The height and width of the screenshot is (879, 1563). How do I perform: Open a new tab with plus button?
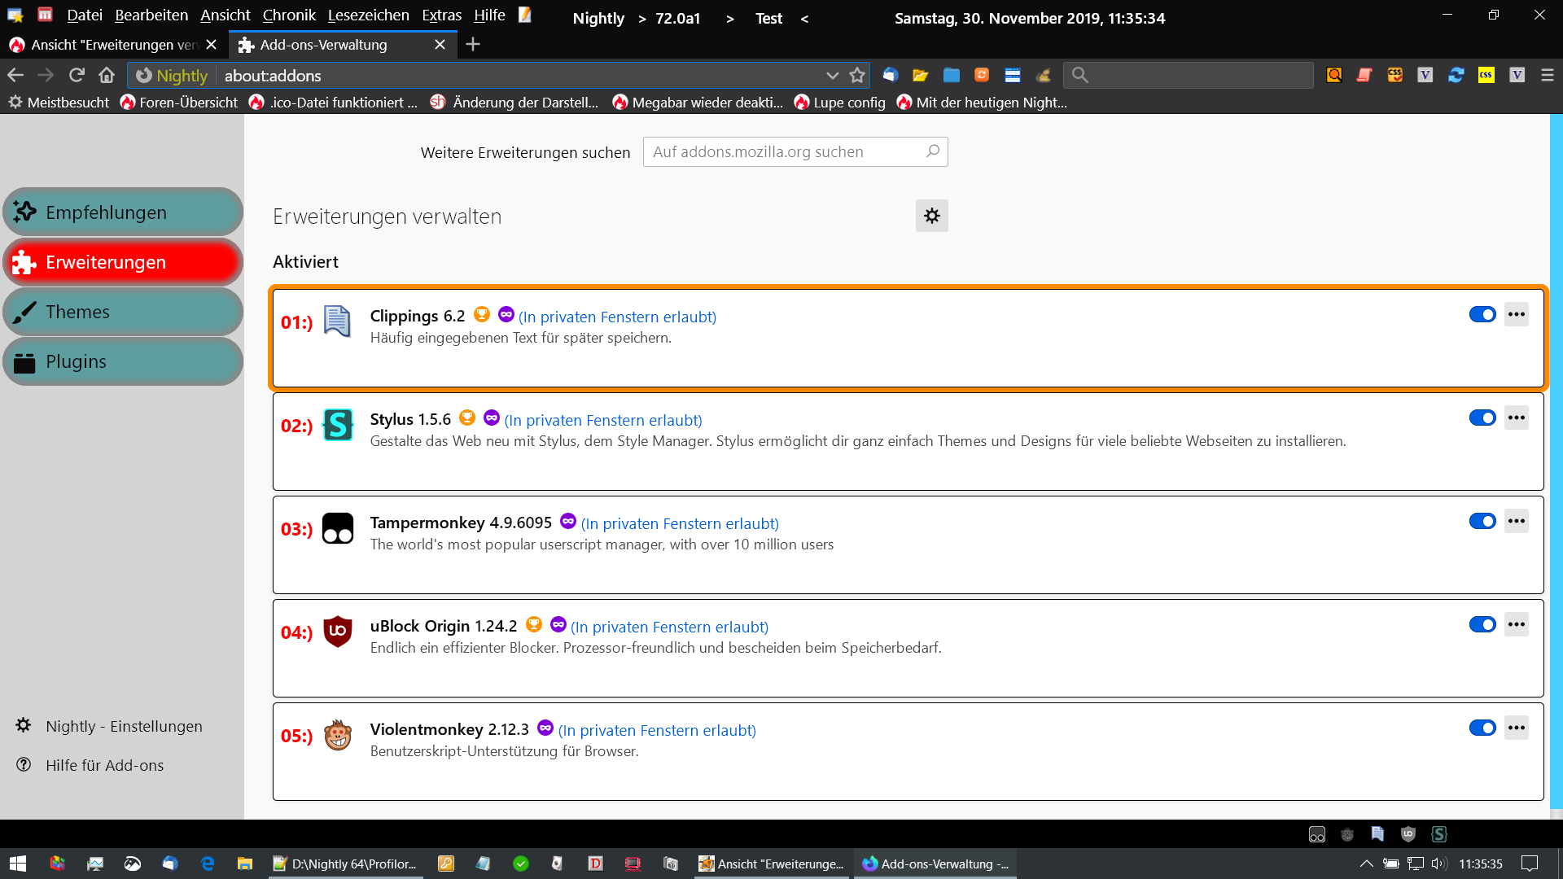tap(473, 45)
